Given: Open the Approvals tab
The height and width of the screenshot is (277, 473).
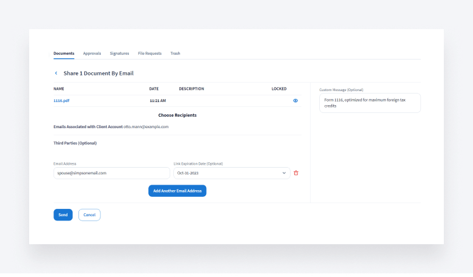Looking at the screenshot, I should 92,53.
